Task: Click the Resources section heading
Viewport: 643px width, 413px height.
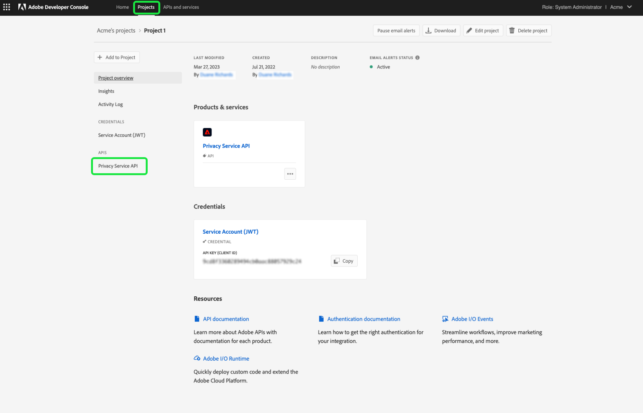Action: coord(208,299)
